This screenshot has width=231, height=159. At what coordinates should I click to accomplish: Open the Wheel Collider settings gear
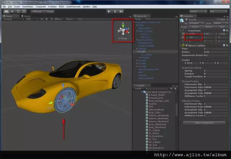tap(226, 45)
